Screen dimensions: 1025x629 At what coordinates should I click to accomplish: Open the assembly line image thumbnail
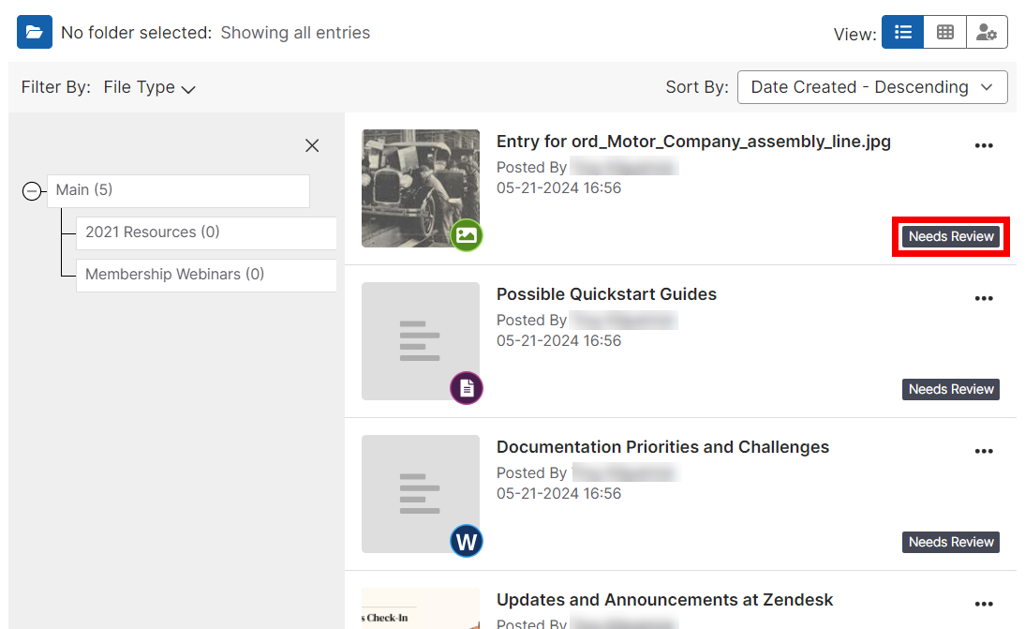click(x=421, y=188)
